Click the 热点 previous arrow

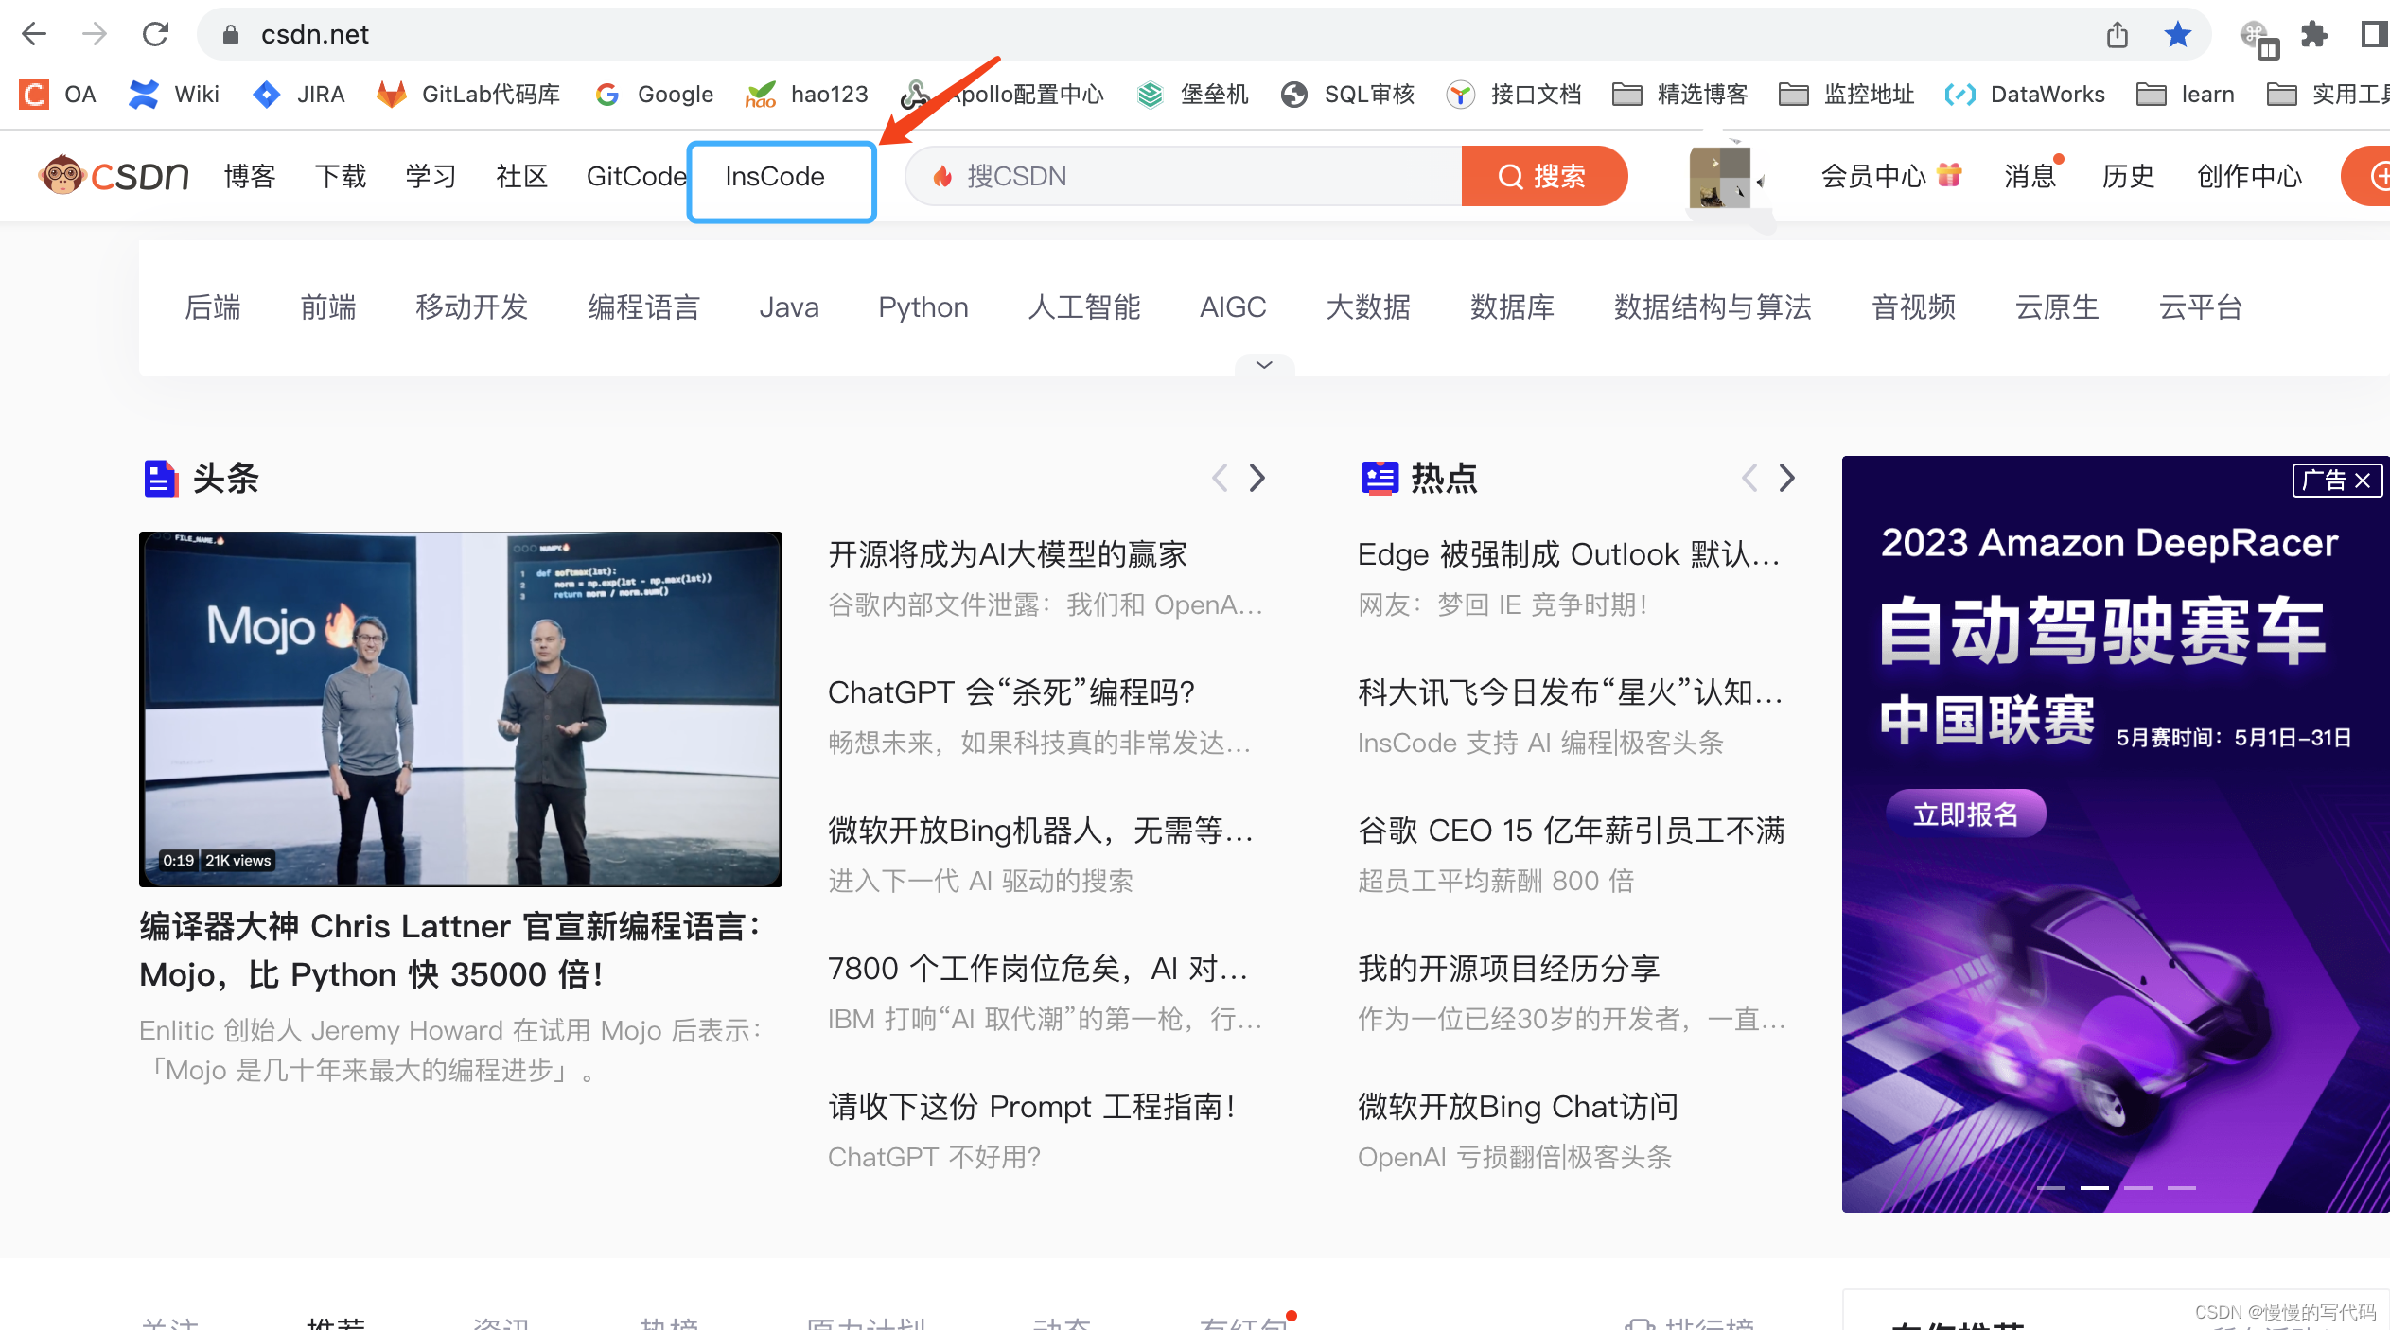tap(1750, 478)
